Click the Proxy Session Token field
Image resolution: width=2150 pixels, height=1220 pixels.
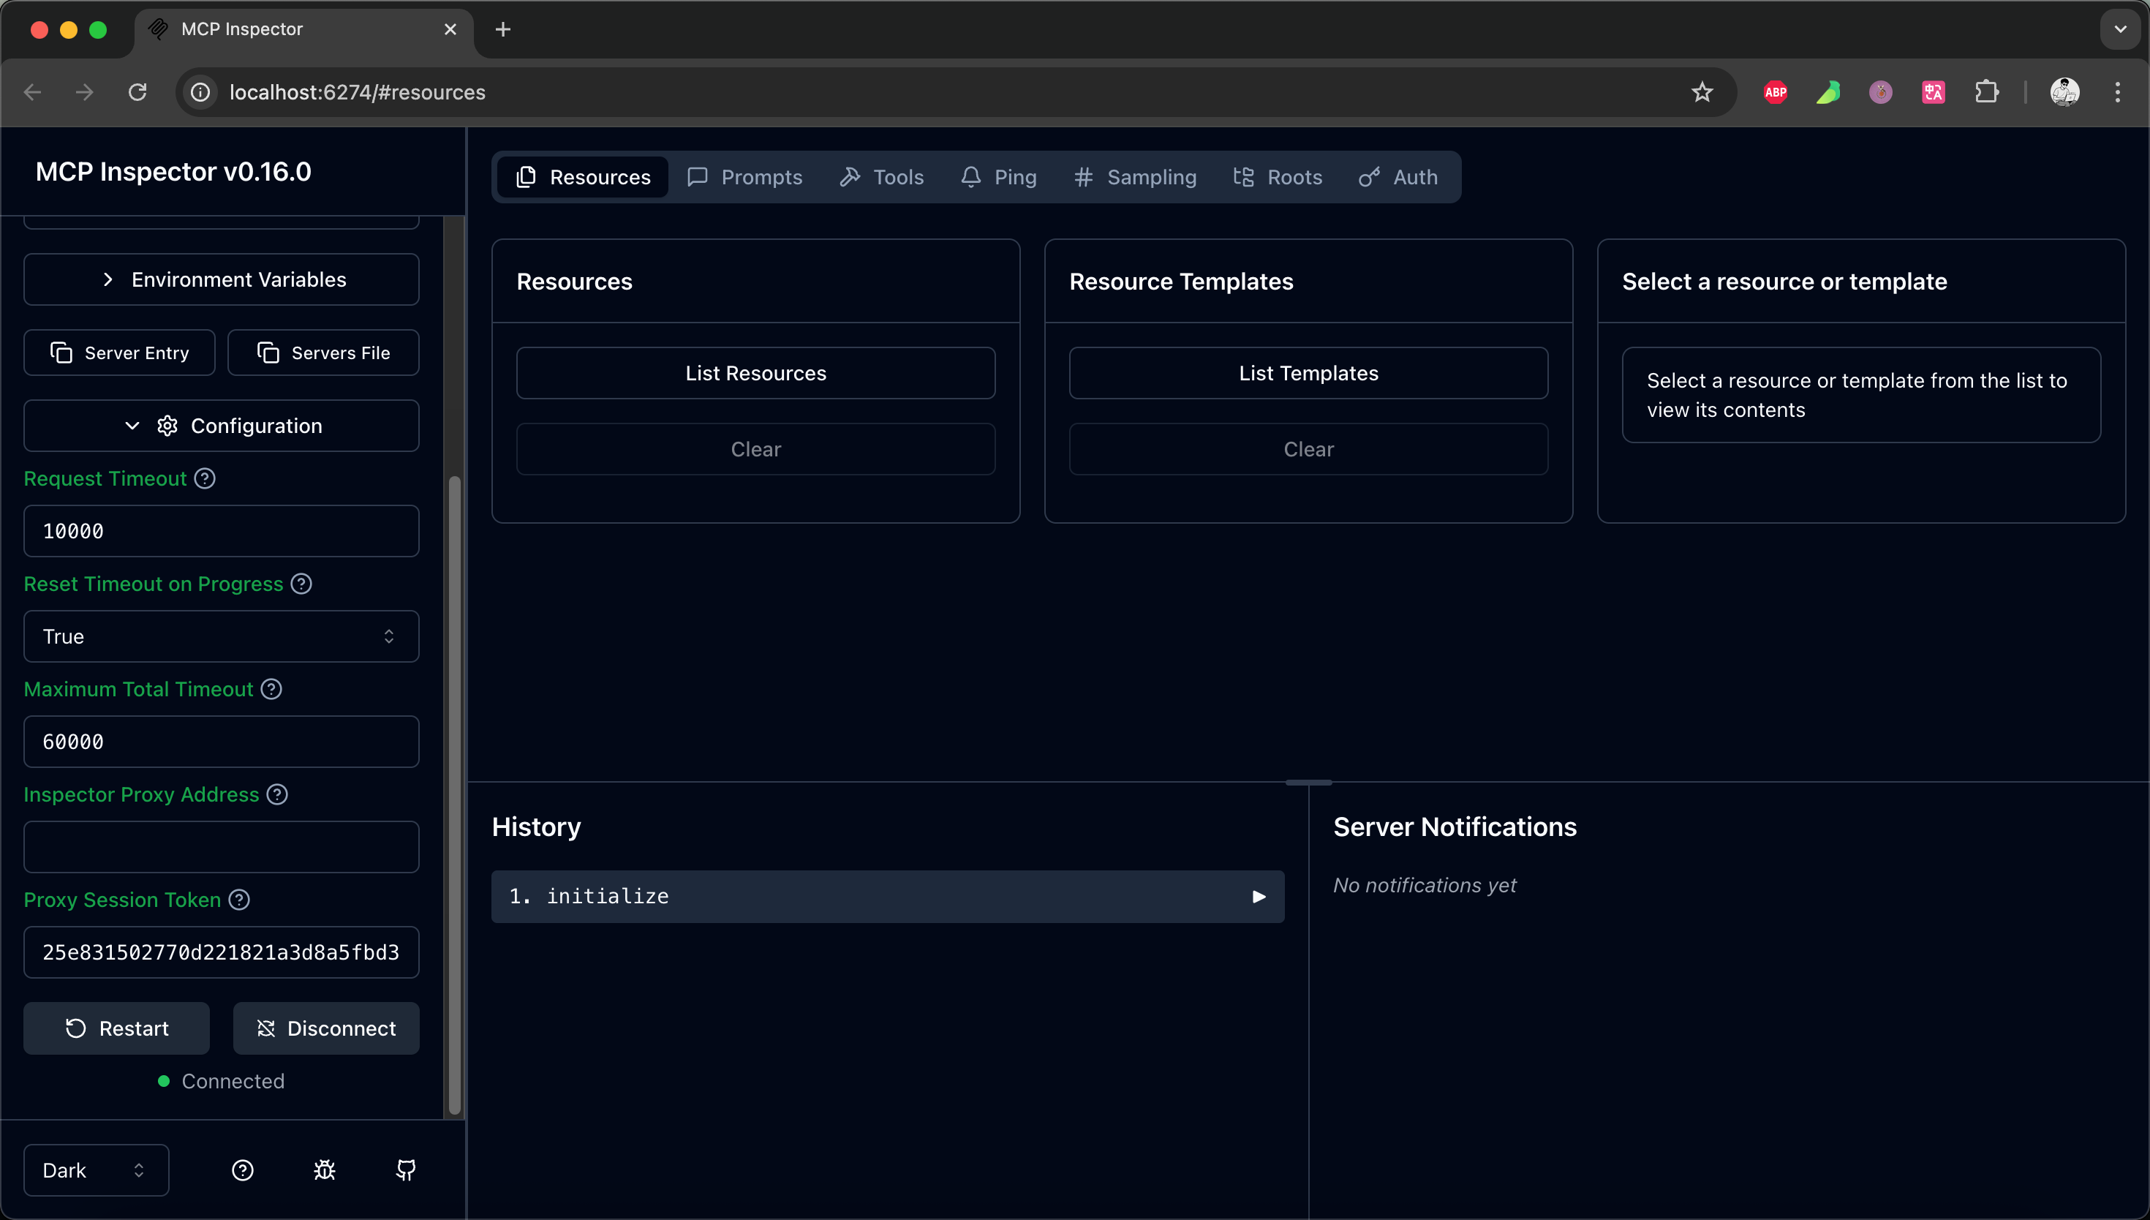[221, 953]
